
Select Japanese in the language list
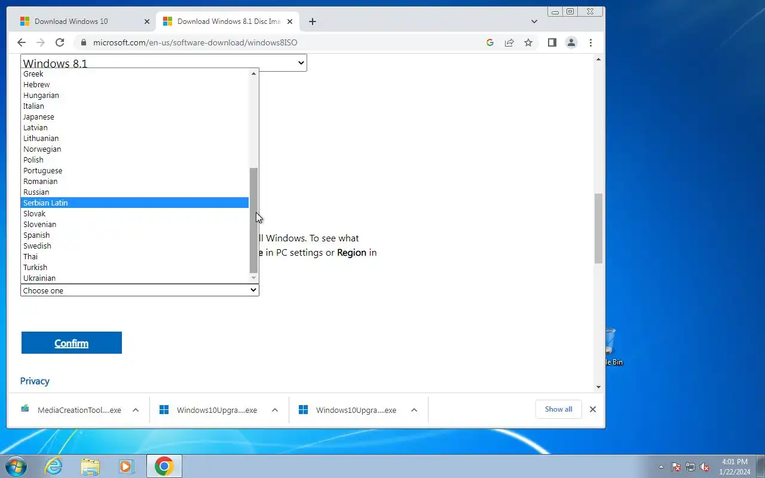(x=134, y=117)
